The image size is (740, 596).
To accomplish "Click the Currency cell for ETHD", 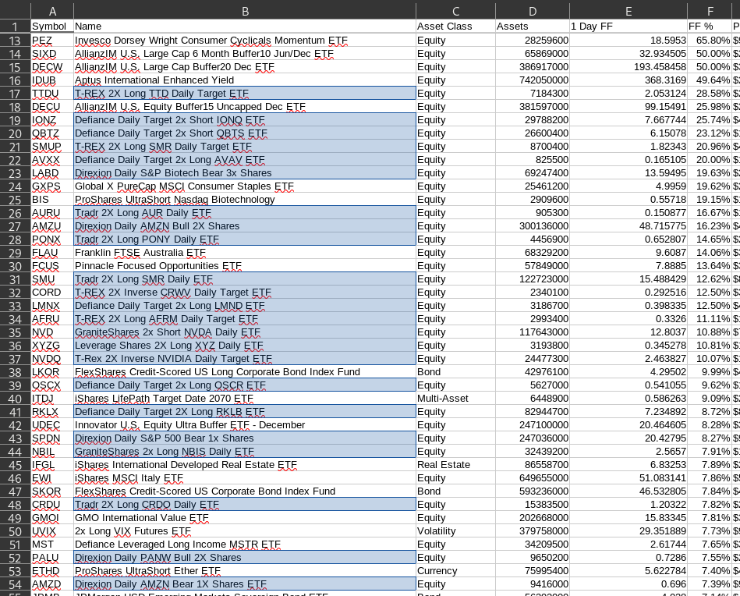I will (455, 571).
